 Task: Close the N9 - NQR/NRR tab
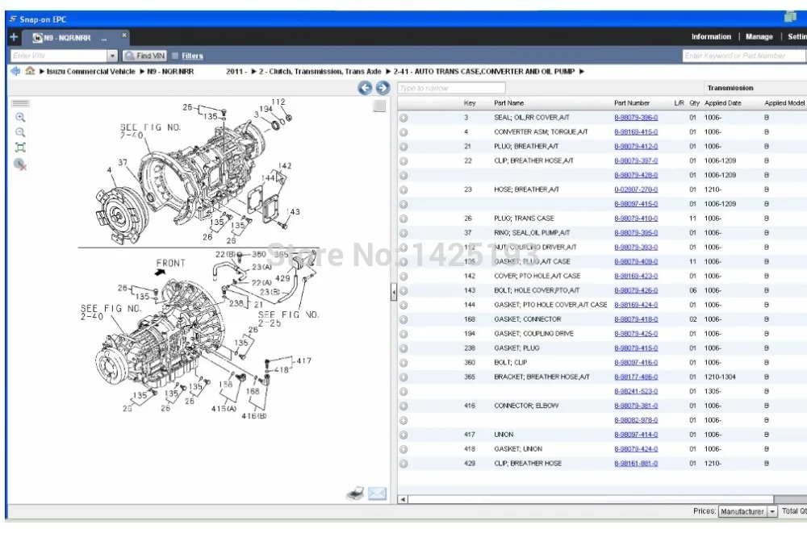click(x=124, y=35)
